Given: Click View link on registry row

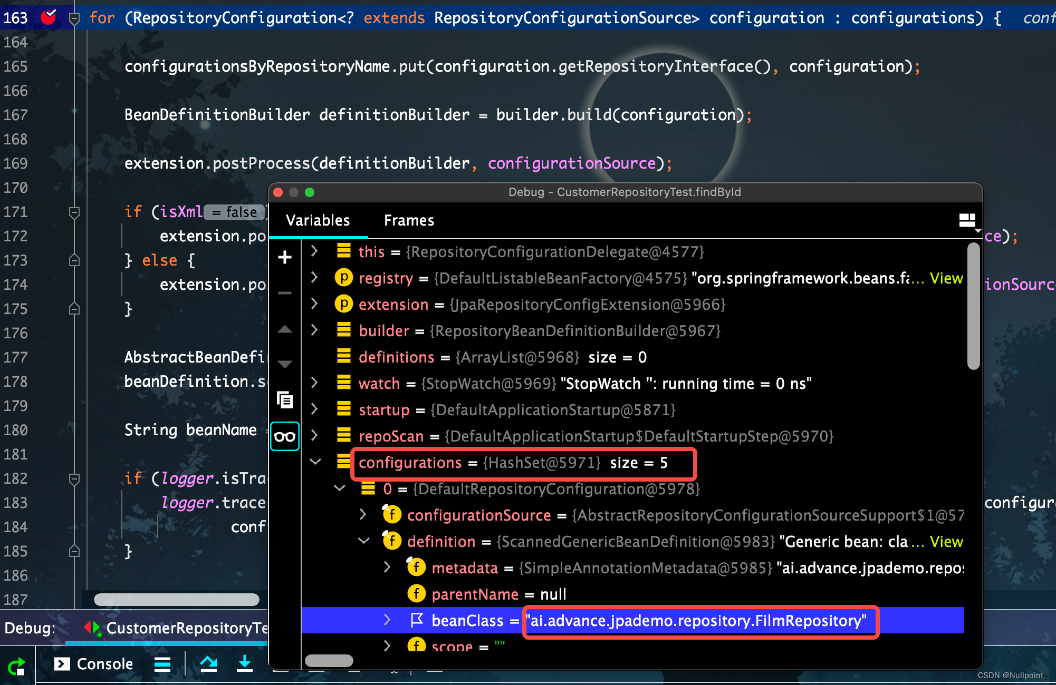Looking at the screenshot, I should [946, 278].
